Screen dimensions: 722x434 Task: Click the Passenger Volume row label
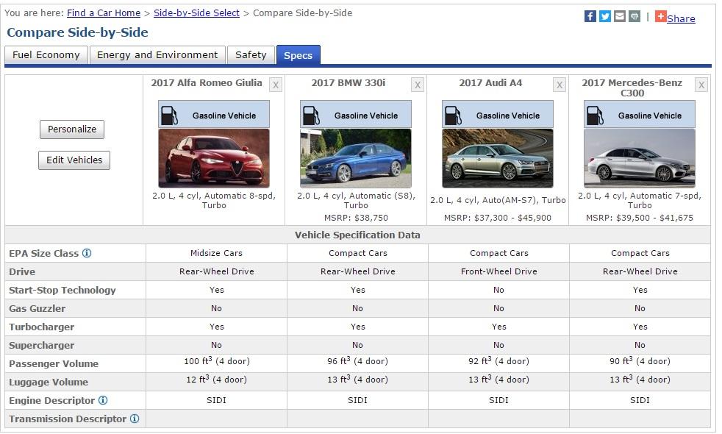(x=54, y=364)
